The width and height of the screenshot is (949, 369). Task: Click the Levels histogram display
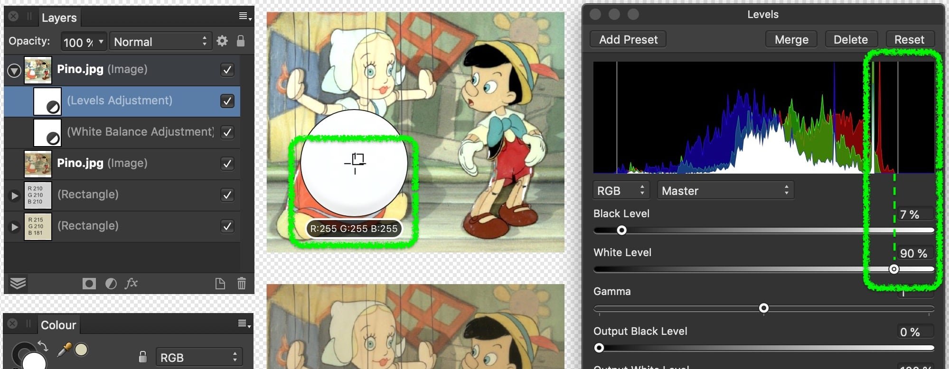click(x=764, y=117)
